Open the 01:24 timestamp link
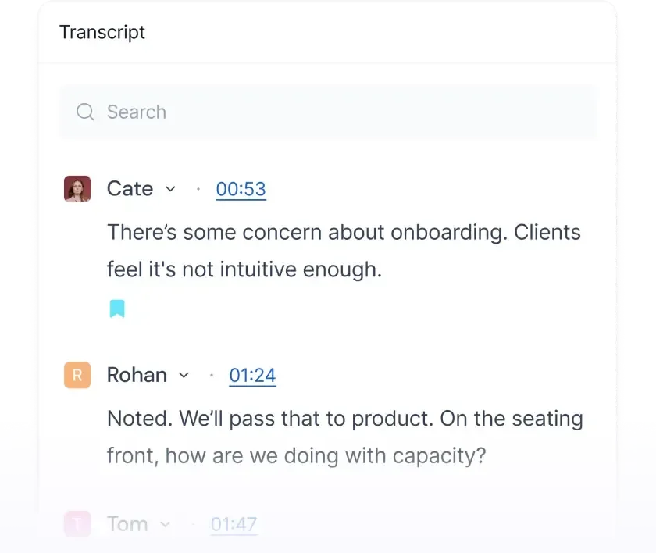 click(252, 375)
